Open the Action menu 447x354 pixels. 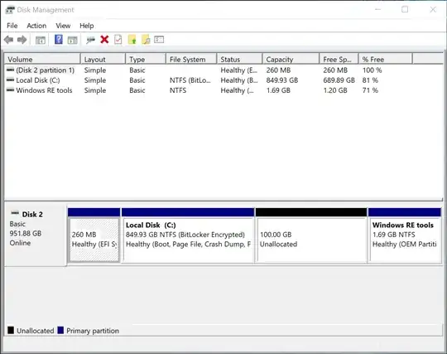pos(36,26)
